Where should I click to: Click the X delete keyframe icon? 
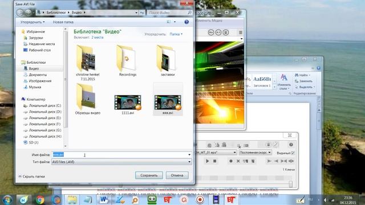238,161
